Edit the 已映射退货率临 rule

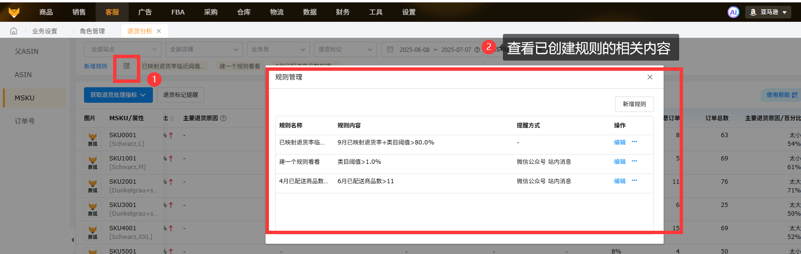pos(620,143)
